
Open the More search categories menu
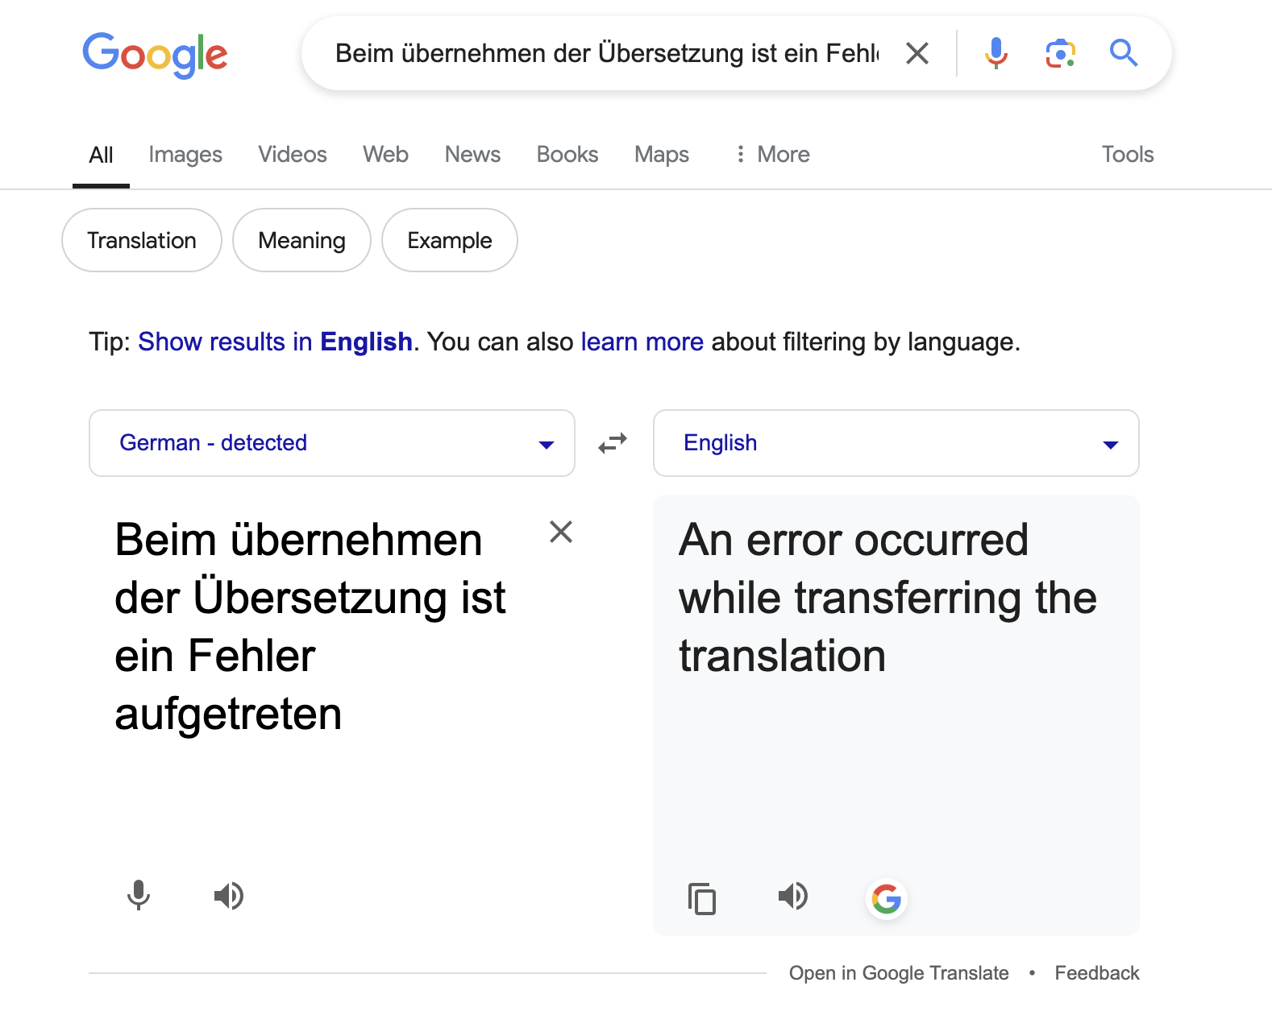[772, 154]
